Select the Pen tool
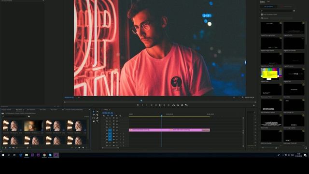 pos(98,118)
